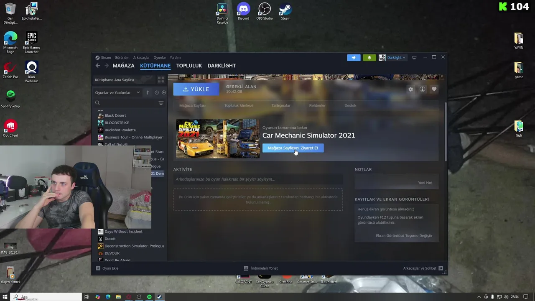Select BLOODSTRIKE in library list
Image resolution: width=535 pixels, height=301 pixels.
[x=117, y=123]
